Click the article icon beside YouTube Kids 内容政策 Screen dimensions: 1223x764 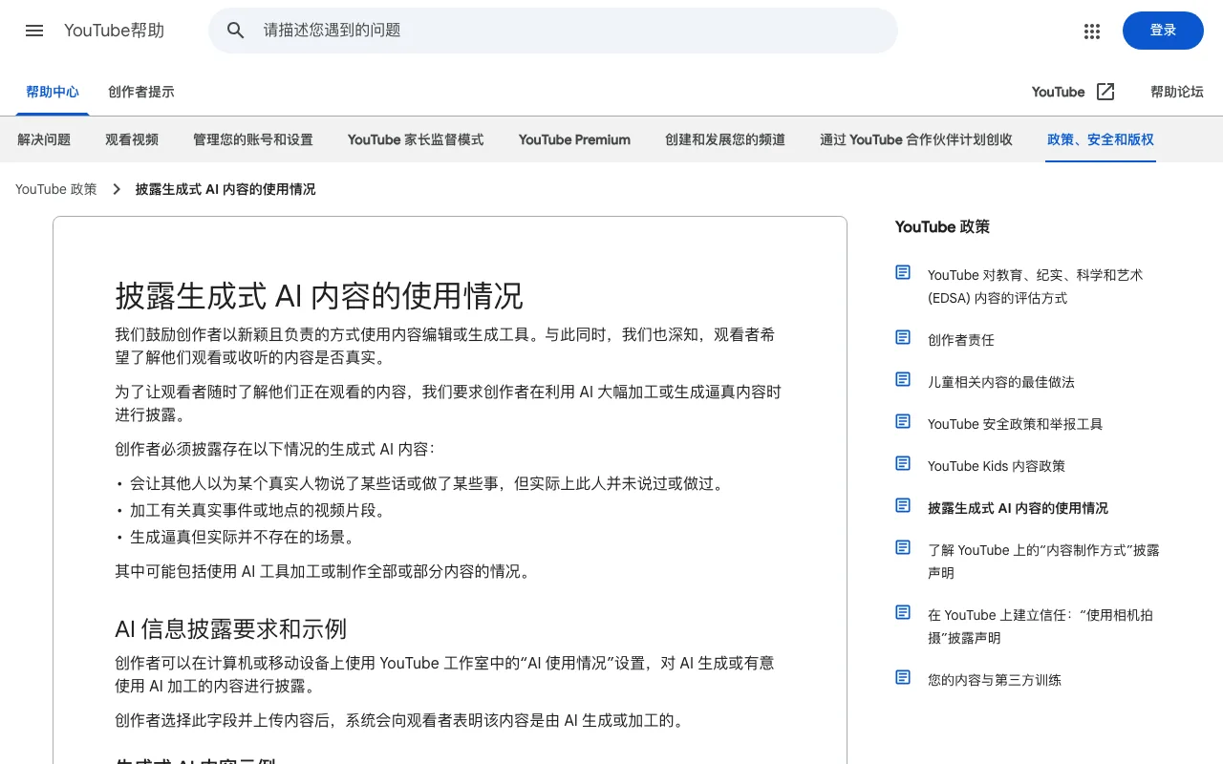point(903,464)
